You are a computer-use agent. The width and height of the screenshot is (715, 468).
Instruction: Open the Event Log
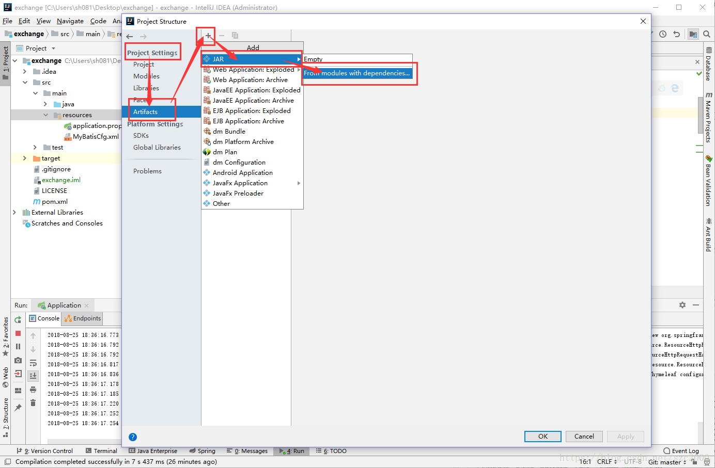point(681,451)
